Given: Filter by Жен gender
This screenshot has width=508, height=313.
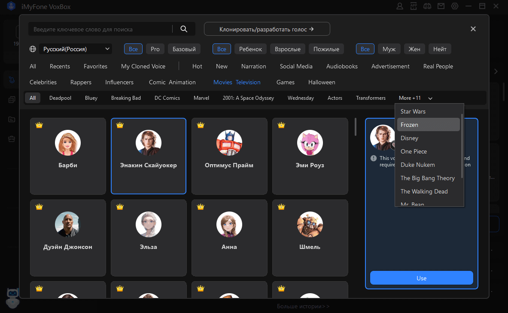Looking at the screenshot, I should pos(414,49).
